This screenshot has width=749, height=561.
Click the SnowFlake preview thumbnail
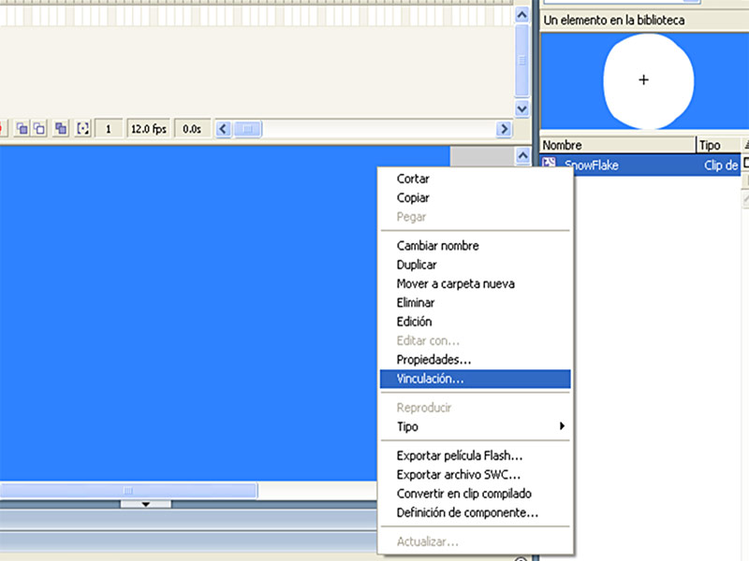coord(643,80)
